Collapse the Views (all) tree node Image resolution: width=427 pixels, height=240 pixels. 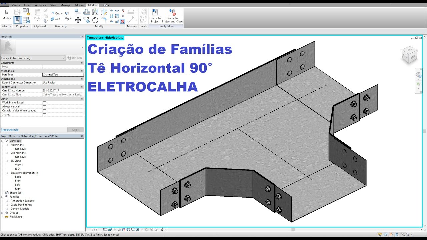coord(2,141)
